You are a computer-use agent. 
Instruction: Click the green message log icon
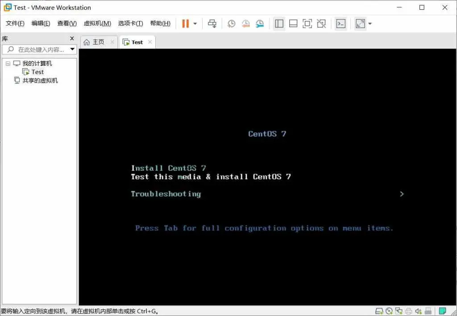[442, 311]
